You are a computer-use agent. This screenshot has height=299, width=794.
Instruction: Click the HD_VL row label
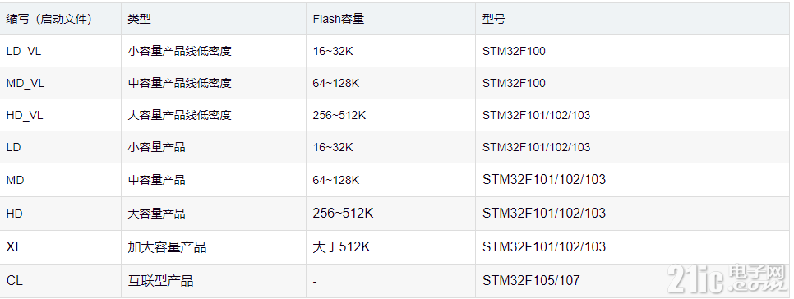[25, 115]
